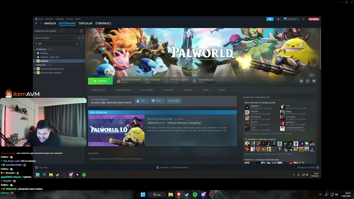Image resolution: width=354 pixels, height=199 pixels.
Task: Open the Steam notifications bell
Action: coord(278,19)
